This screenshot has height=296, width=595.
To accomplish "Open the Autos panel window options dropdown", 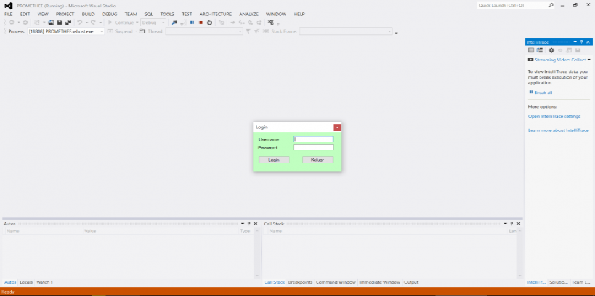I will (x=243, y=224).
